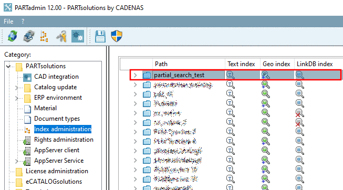Expand the AppServer Service node
Viewport: 343px width, 190px height.
[16, 161]
